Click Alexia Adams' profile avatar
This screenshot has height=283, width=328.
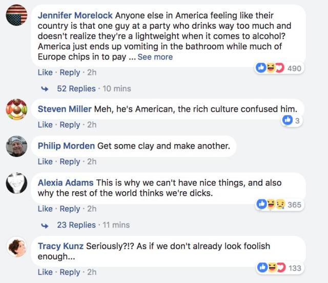[16, 183]
